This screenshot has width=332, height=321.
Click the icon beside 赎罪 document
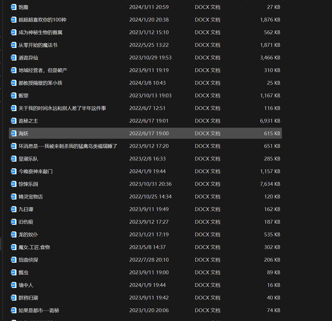pyautogui.click(x=13, y=95)
